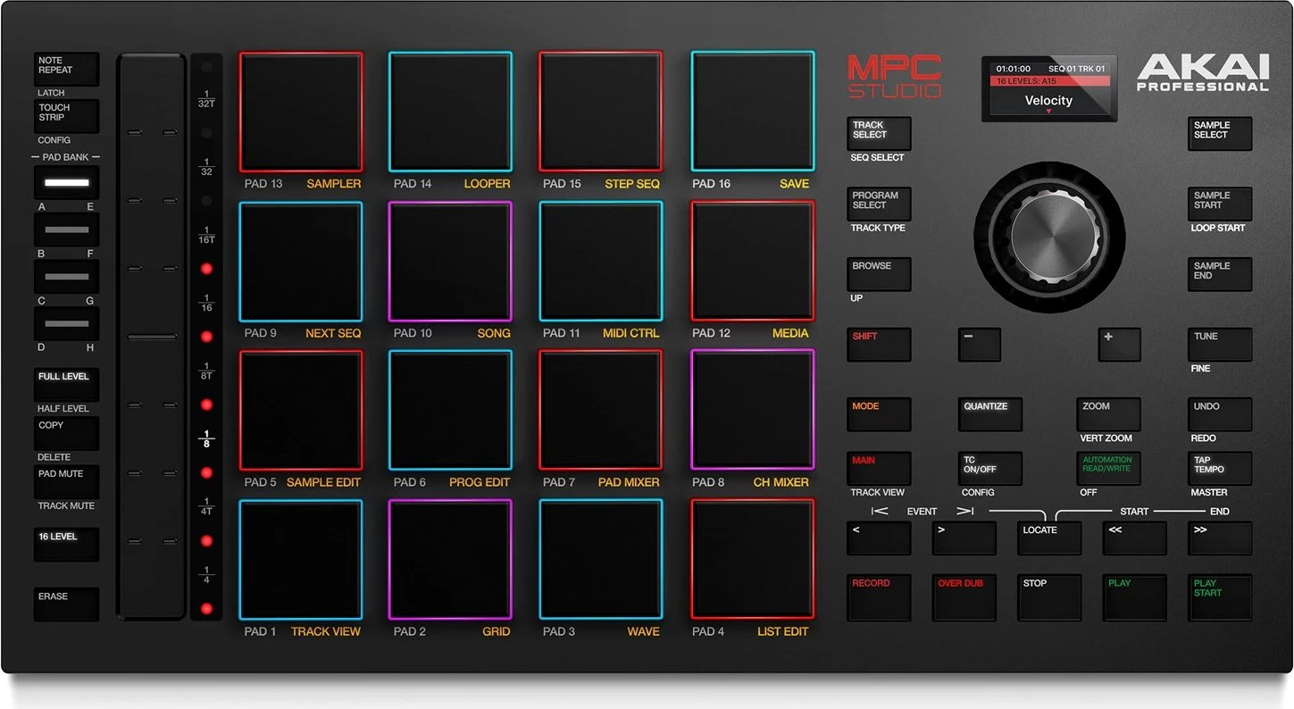Tap Pad 5 labeled SAMPLE EDIT
The image size is (1294, 709).
[x=301, y=410]
